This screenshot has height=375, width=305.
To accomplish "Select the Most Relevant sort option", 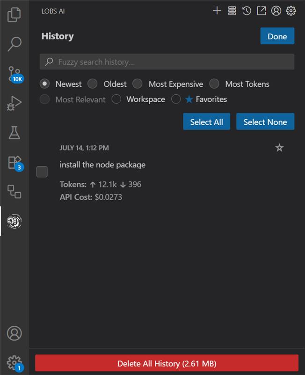I will click(44, 99).
